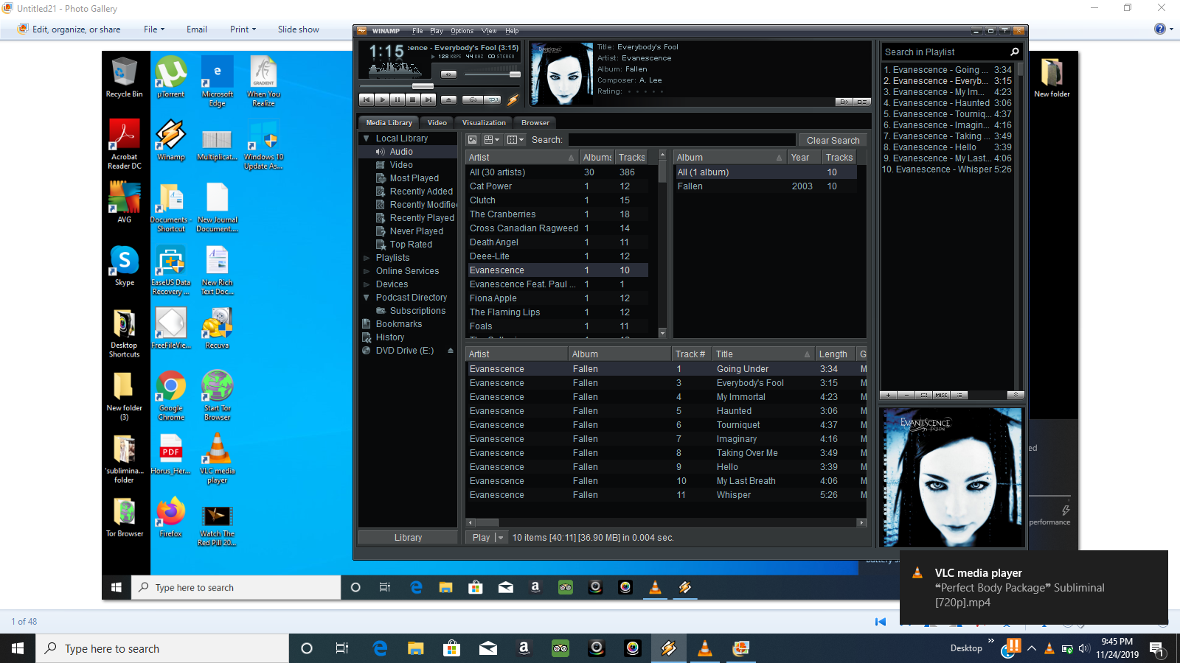Collapse the Local Library tree node
The height and width of the screenshot is (663, 1180).
pos(366,138)
